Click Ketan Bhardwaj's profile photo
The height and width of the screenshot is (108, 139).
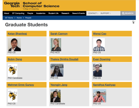(14, 45)
